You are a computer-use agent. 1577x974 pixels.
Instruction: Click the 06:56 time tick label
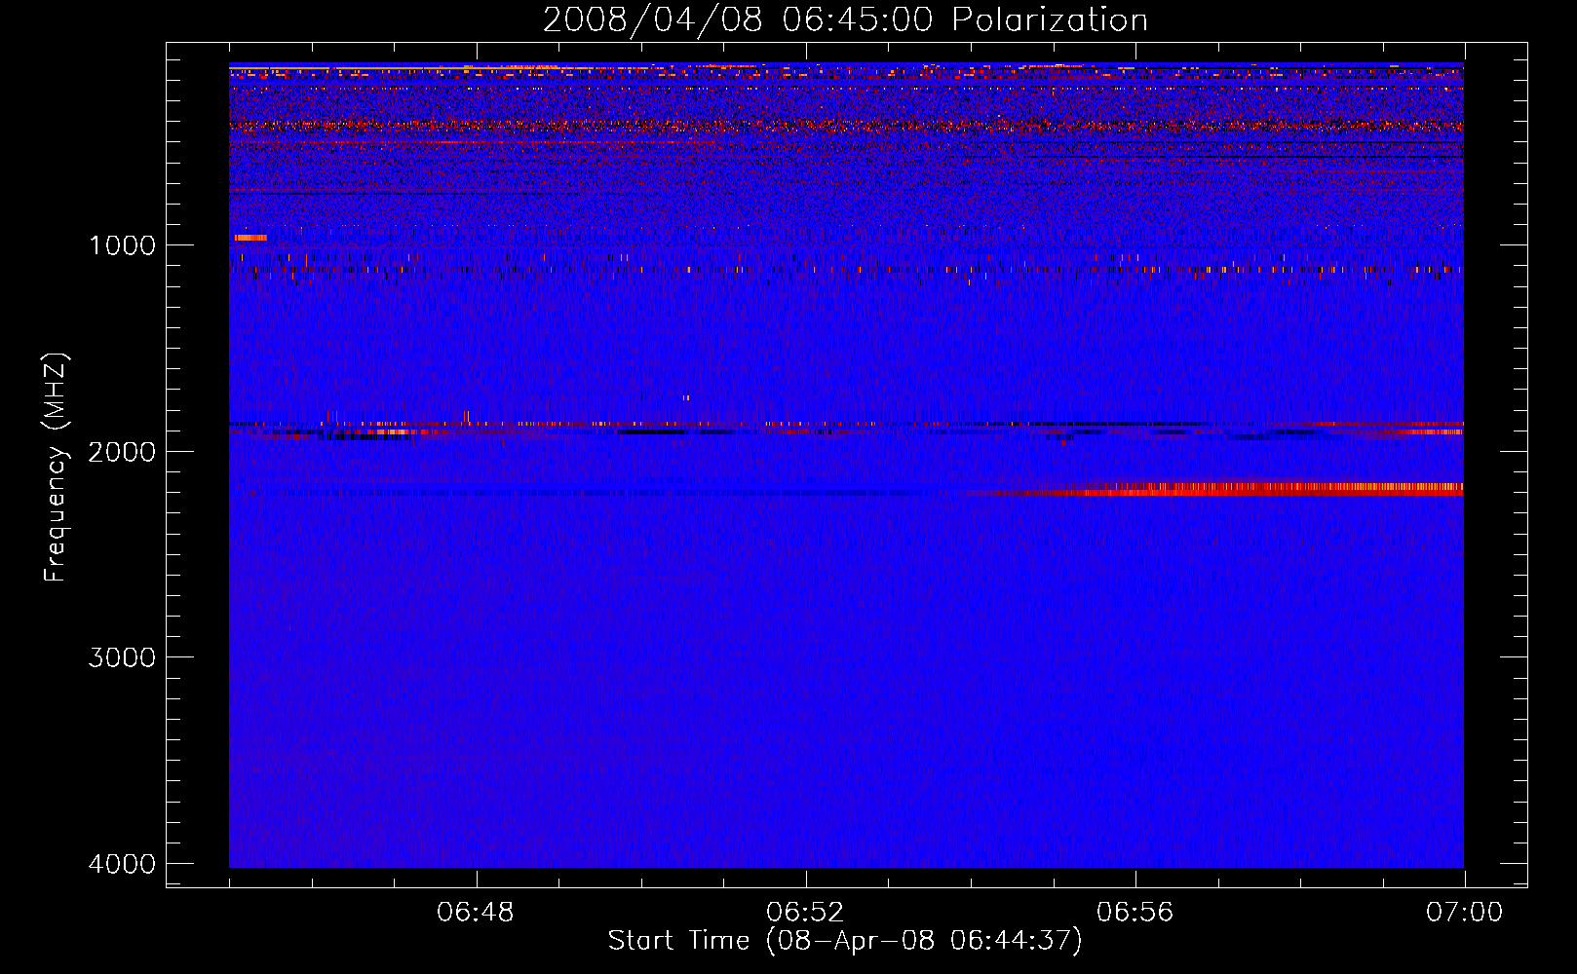[1135, 913]
